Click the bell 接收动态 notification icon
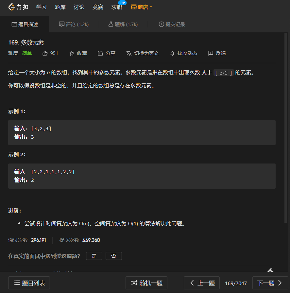 [x=172, y=53]
